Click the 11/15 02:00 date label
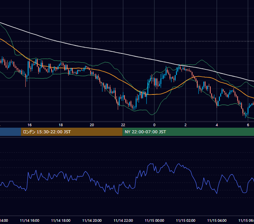 click(186, 221)
